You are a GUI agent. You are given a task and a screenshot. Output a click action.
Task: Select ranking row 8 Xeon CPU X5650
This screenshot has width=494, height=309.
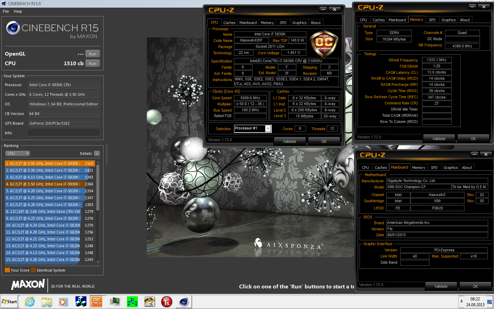click(50, 211)
